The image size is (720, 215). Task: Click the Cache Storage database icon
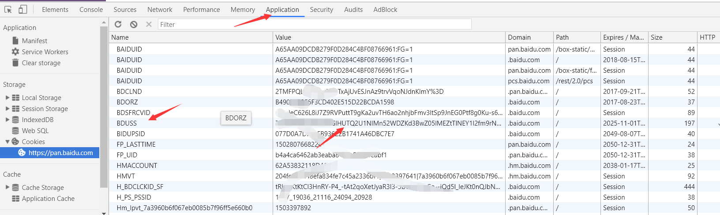click(x=15, y=188)
